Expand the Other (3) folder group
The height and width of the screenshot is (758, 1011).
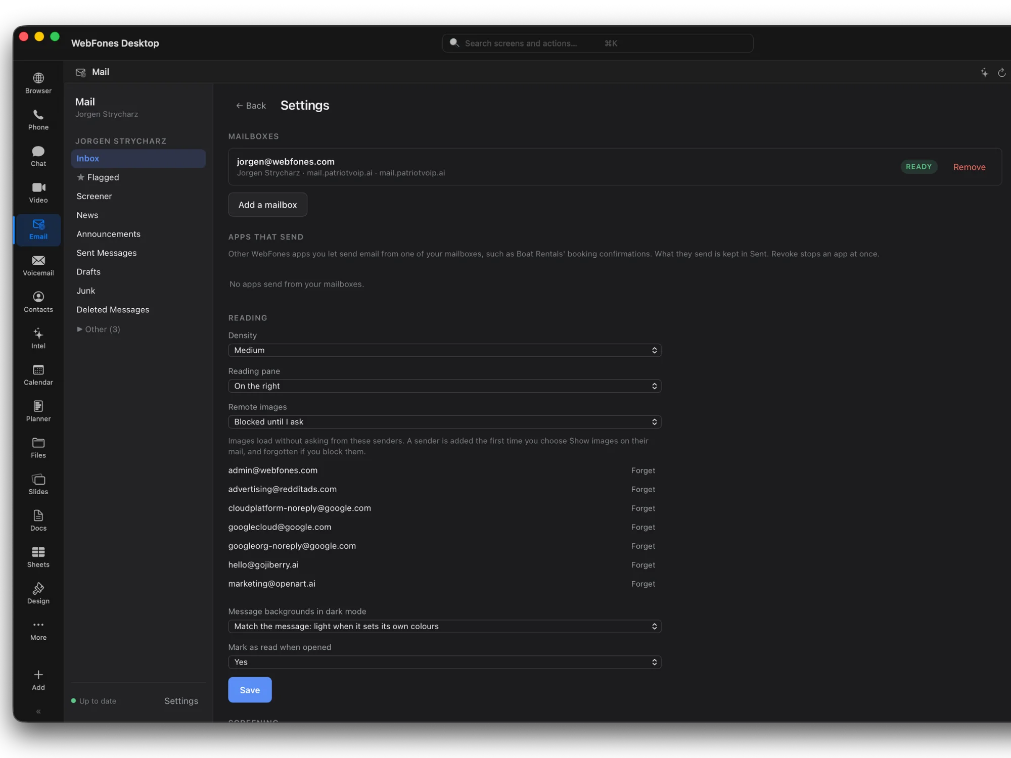tap(99, 329)
